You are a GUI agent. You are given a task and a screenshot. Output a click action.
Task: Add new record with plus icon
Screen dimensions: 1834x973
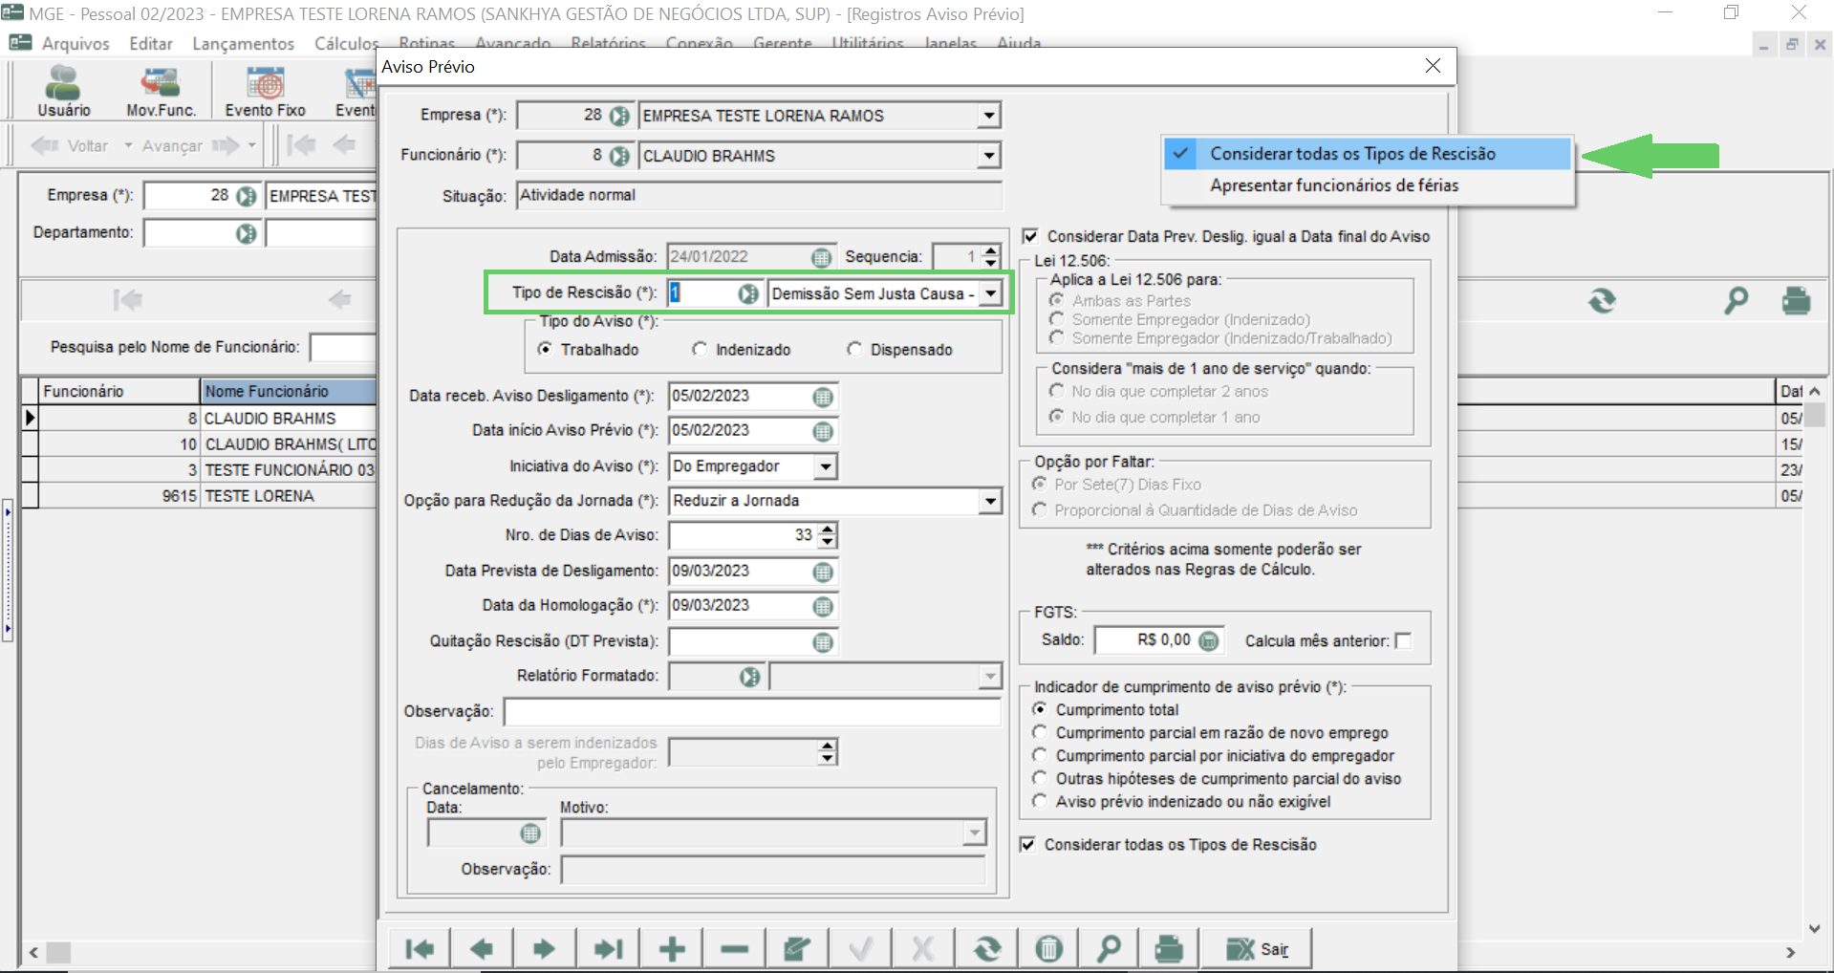pyautogui.click(x=672, y=948)
